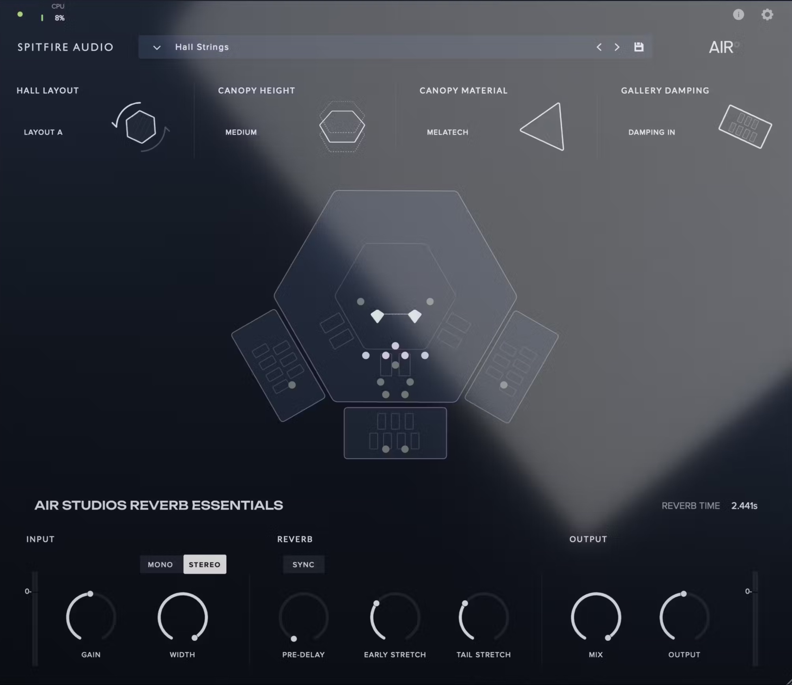Click the Canopy Height hexagon icon
Viewport: 792px width, 685px height.
(342, 126)
